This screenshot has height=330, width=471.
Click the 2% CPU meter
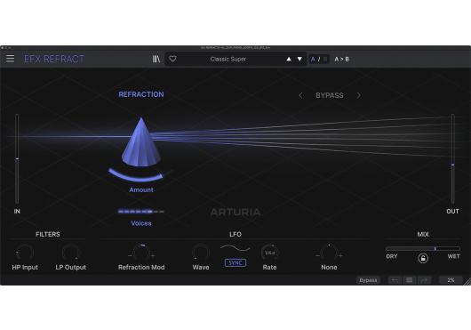[x=451, y=280]
